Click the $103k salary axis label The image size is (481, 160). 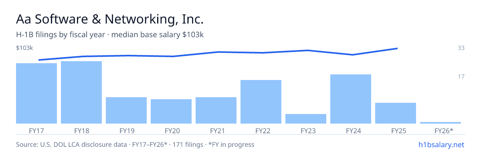click(24, 48)
